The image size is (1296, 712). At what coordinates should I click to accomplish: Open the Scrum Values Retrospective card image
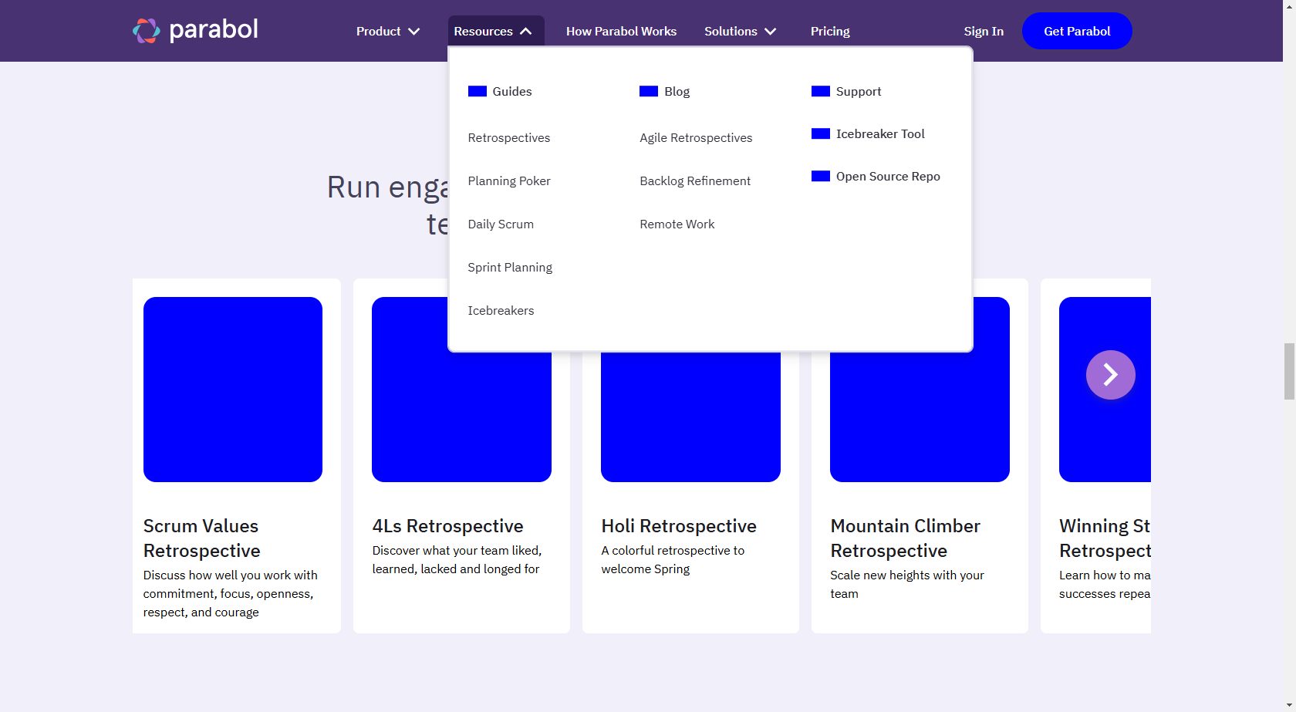tap(233, 390)
